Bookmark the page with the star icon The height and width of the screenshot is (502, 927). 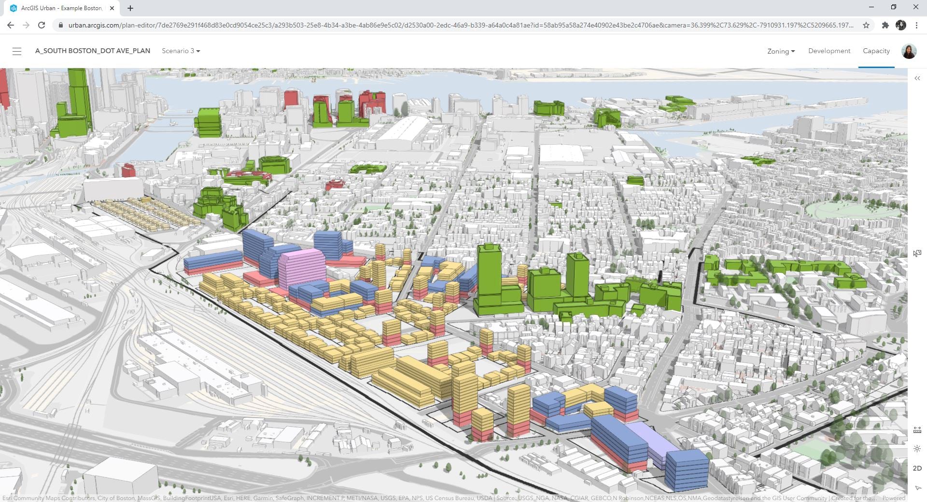click(866, 25)
